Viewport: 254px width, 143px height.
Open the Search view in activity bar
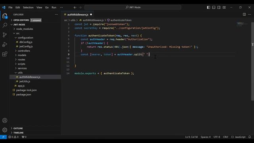click(5, 25)
